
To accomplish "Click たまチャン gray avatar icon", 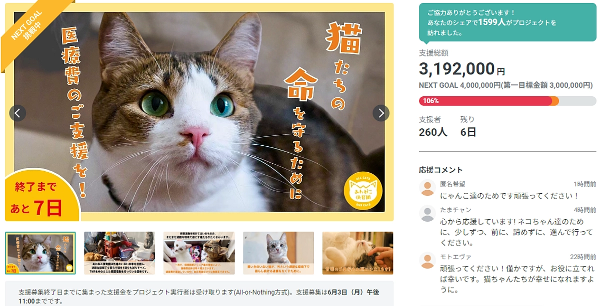I will point(427,214).
